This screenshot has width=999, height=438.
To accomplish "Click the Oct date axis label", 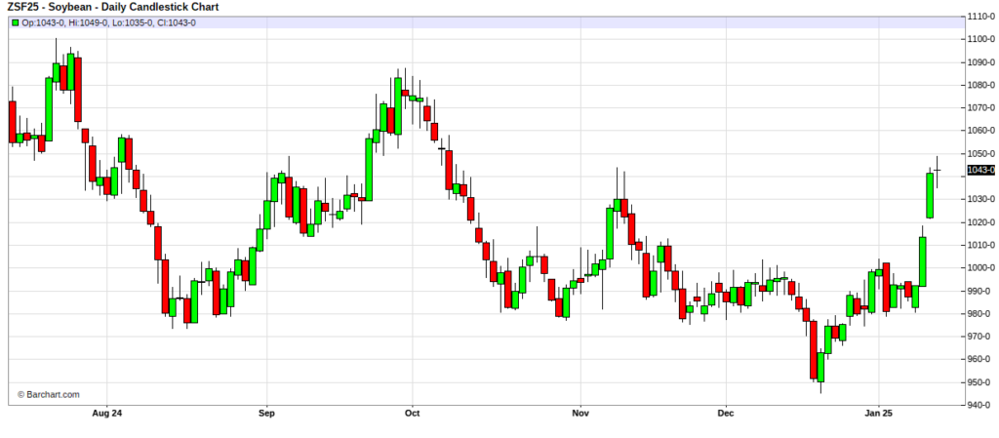I will [x=413, y=414].
